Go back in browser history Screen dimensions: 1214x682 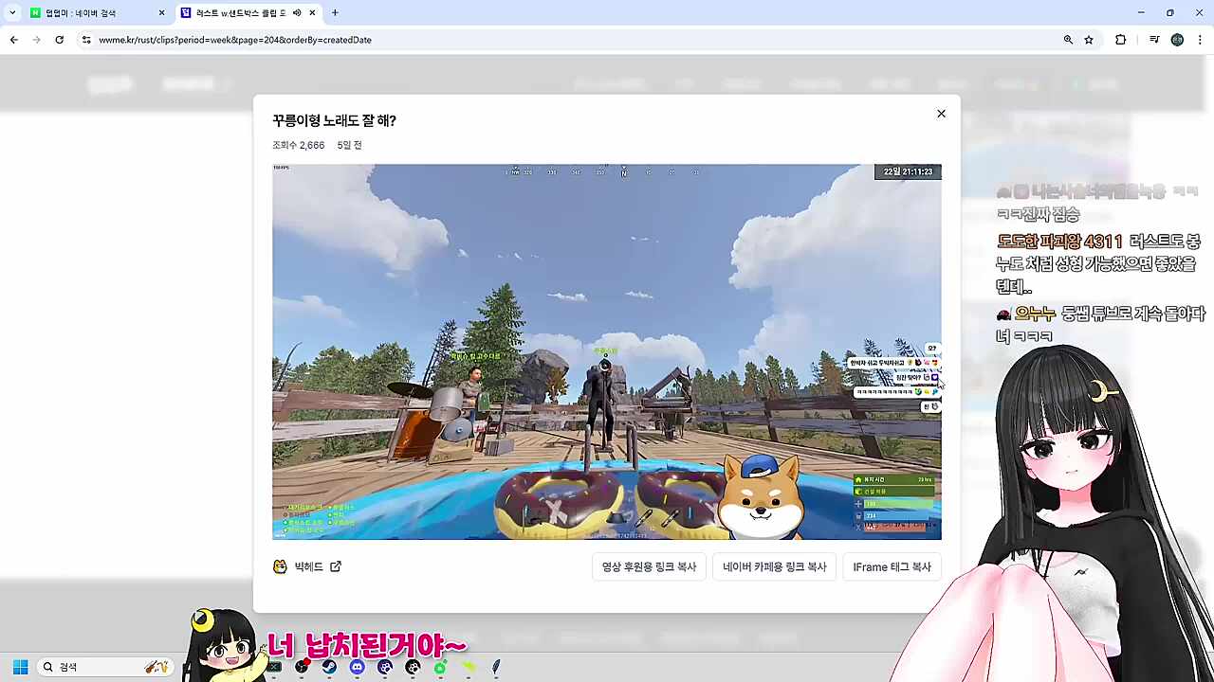13,40
